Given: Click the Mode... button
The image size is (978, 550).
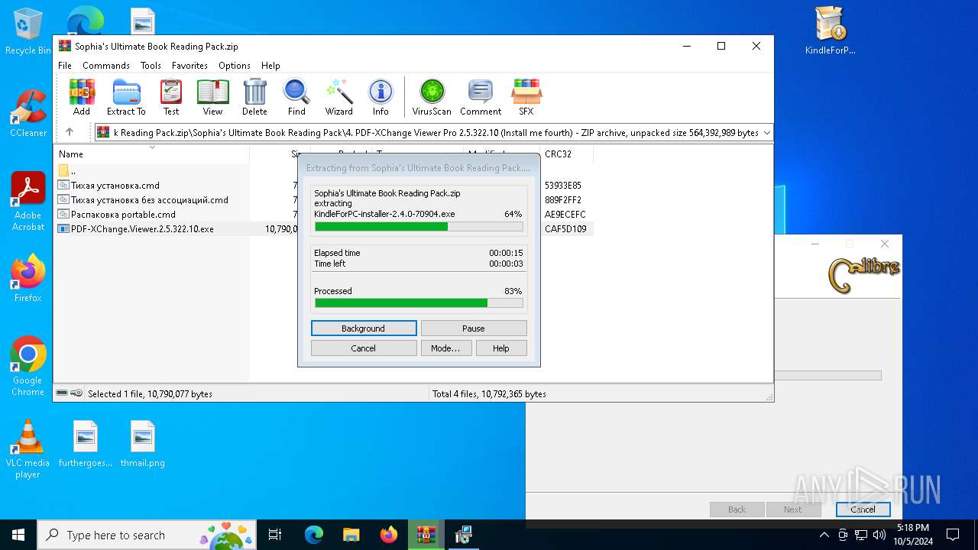Looking at the screenshot, I should click(445, 348).
